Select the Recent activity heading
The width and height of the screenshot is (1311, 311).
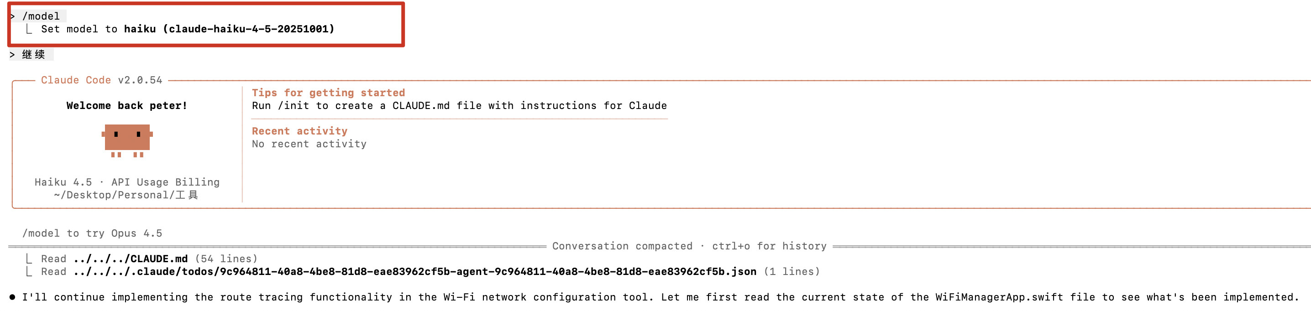click(x=299, y=131)
